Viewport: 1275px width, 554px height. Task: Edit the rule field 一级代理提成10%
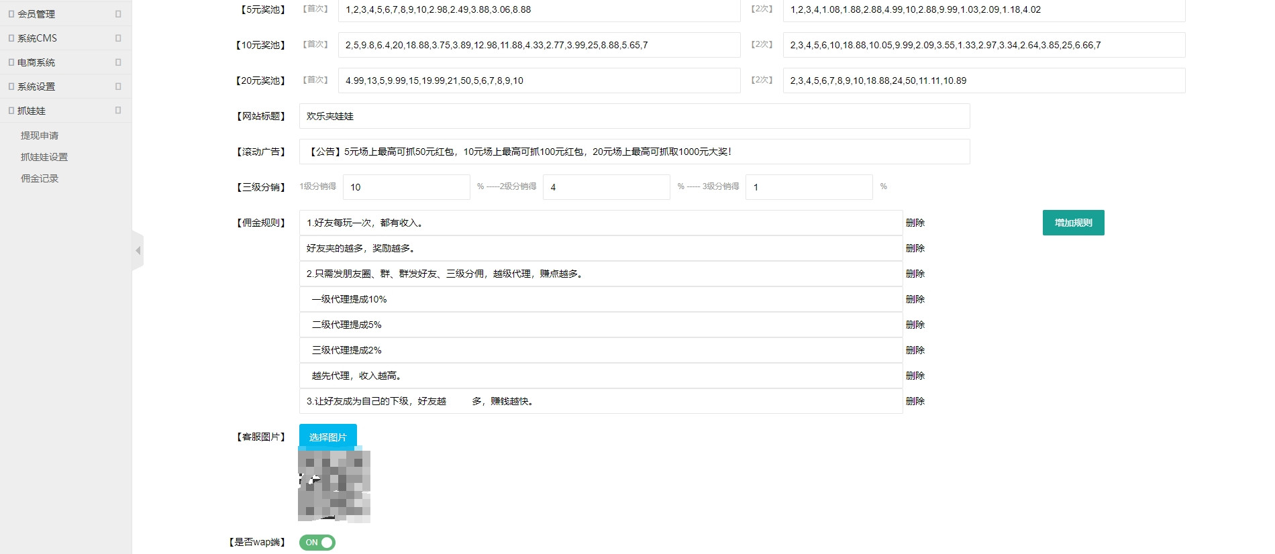tap(601, 299)
